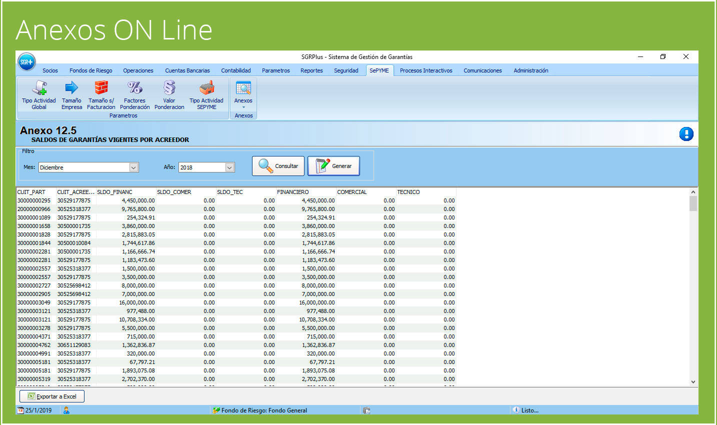This screenshot has width=717, height=425.
Task: Click the grid's scroll down arrow
Action: point(693,382)
